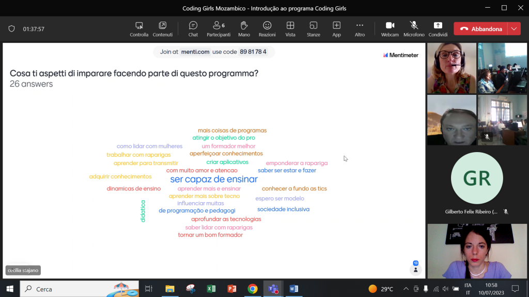Screen dimensions: 529x297
Task: Switch to Microsoft Teams taskbar icon
Action: [273, 289]
